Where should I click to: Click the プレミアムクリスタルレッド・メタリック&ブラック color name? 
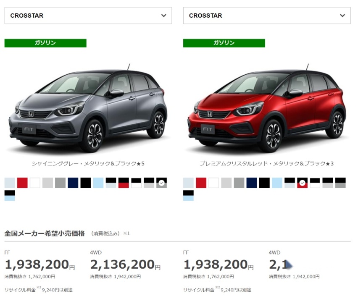267,163
